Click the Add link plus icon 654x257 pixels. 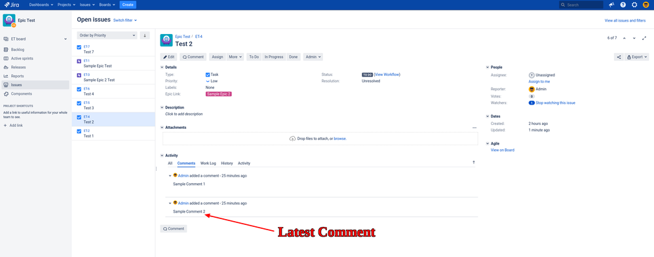tap(5, 125)
